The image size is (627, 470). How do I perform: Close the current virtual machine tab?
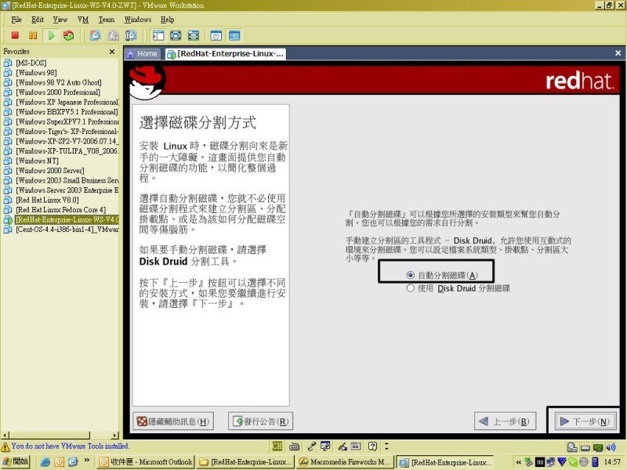click(618, 53)
